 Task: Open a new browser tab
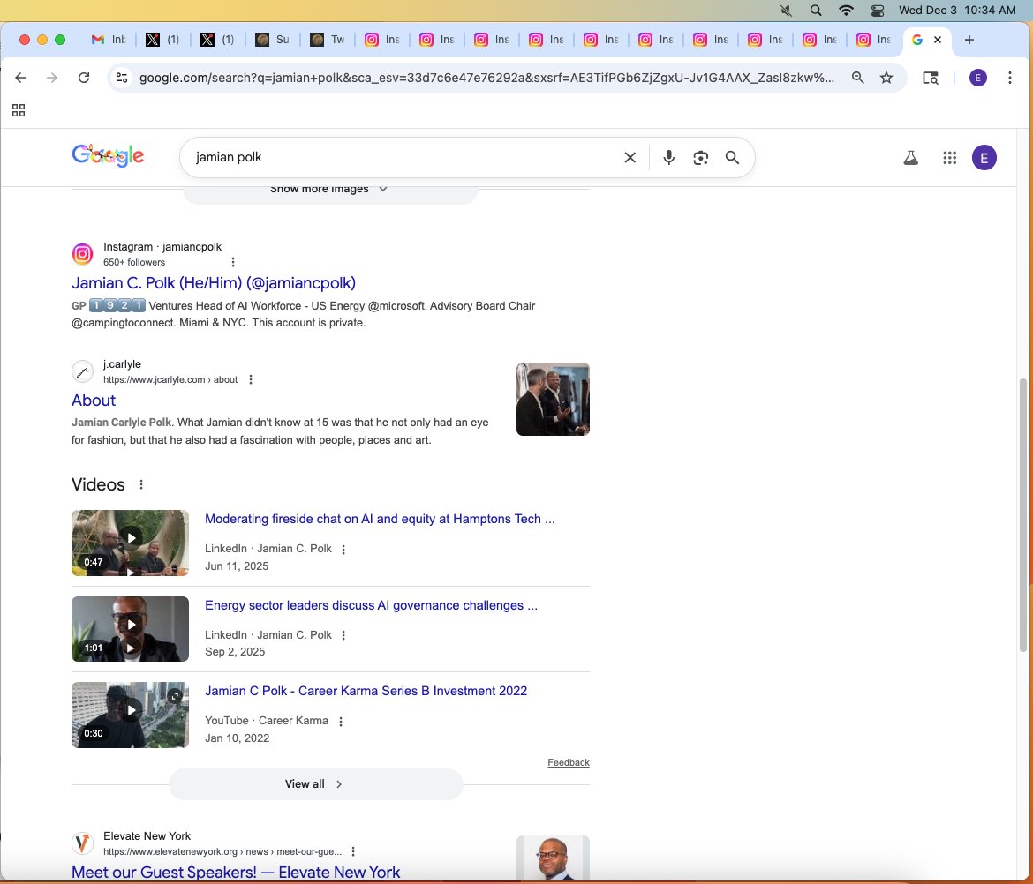click(x=969, y=40)
